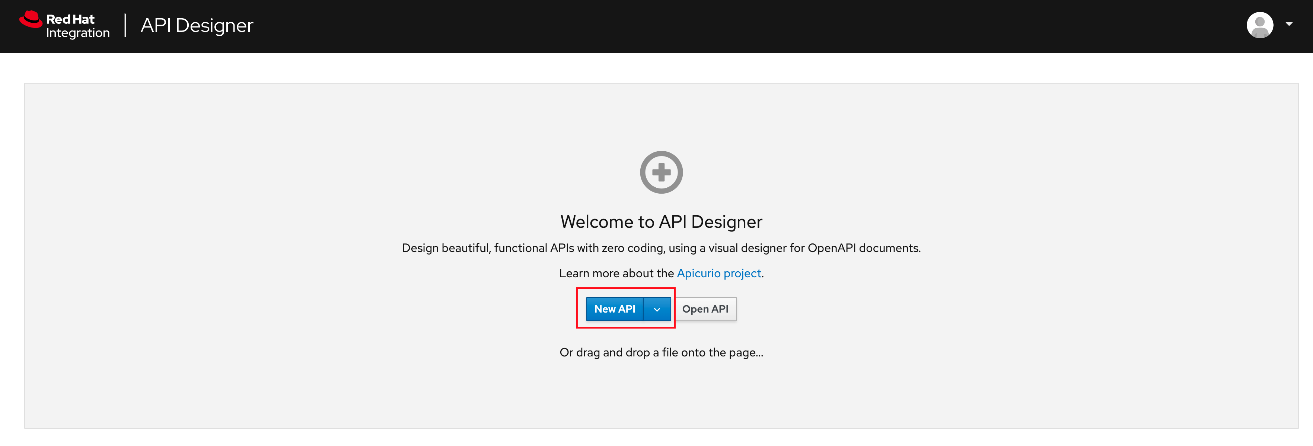Open the user avatar menu
Screen dimensions: 1313x446
tap(1259, 25)
